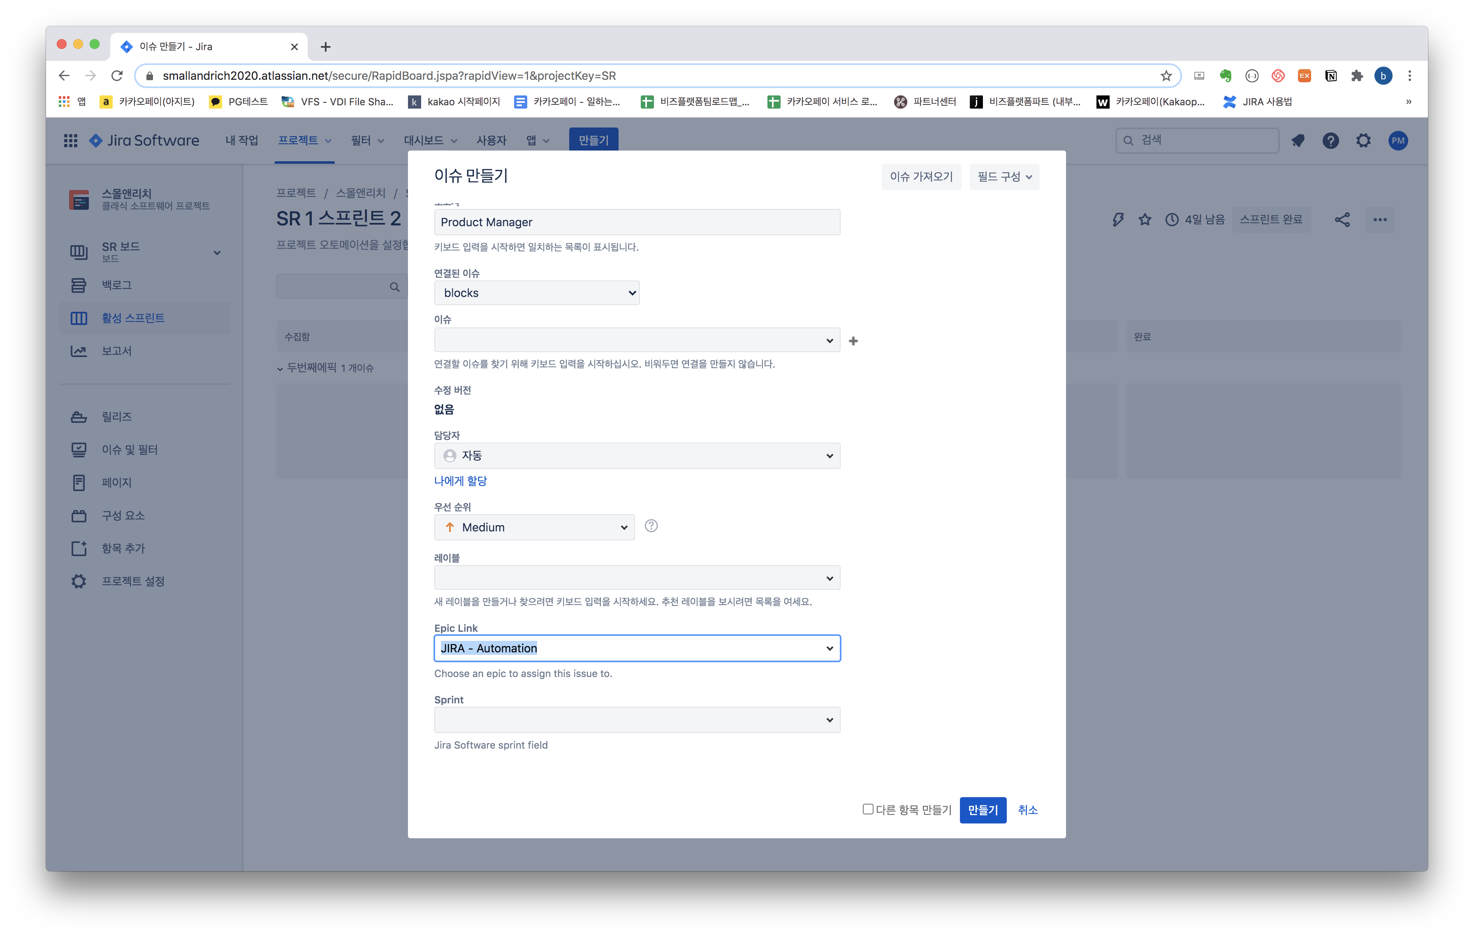This screenshot has width=1474, height=937.
Task: Open the Jira help question mark icon
Action: point(1330,141)
